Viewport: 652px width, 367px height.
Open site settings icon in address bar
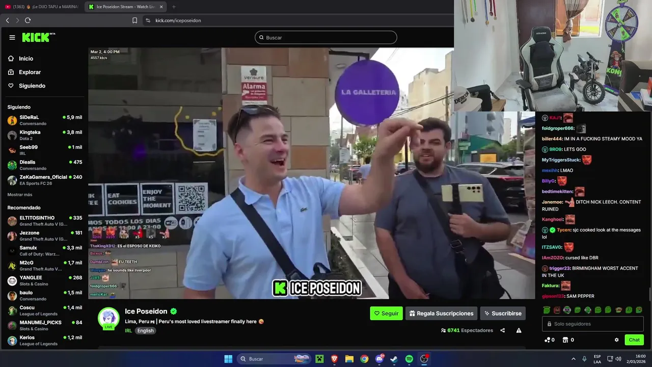(x=148, y=20)
